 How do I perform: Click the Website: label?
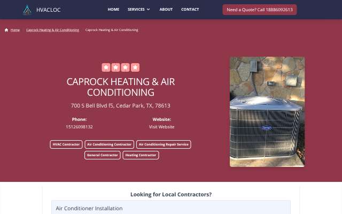(161, 119)
